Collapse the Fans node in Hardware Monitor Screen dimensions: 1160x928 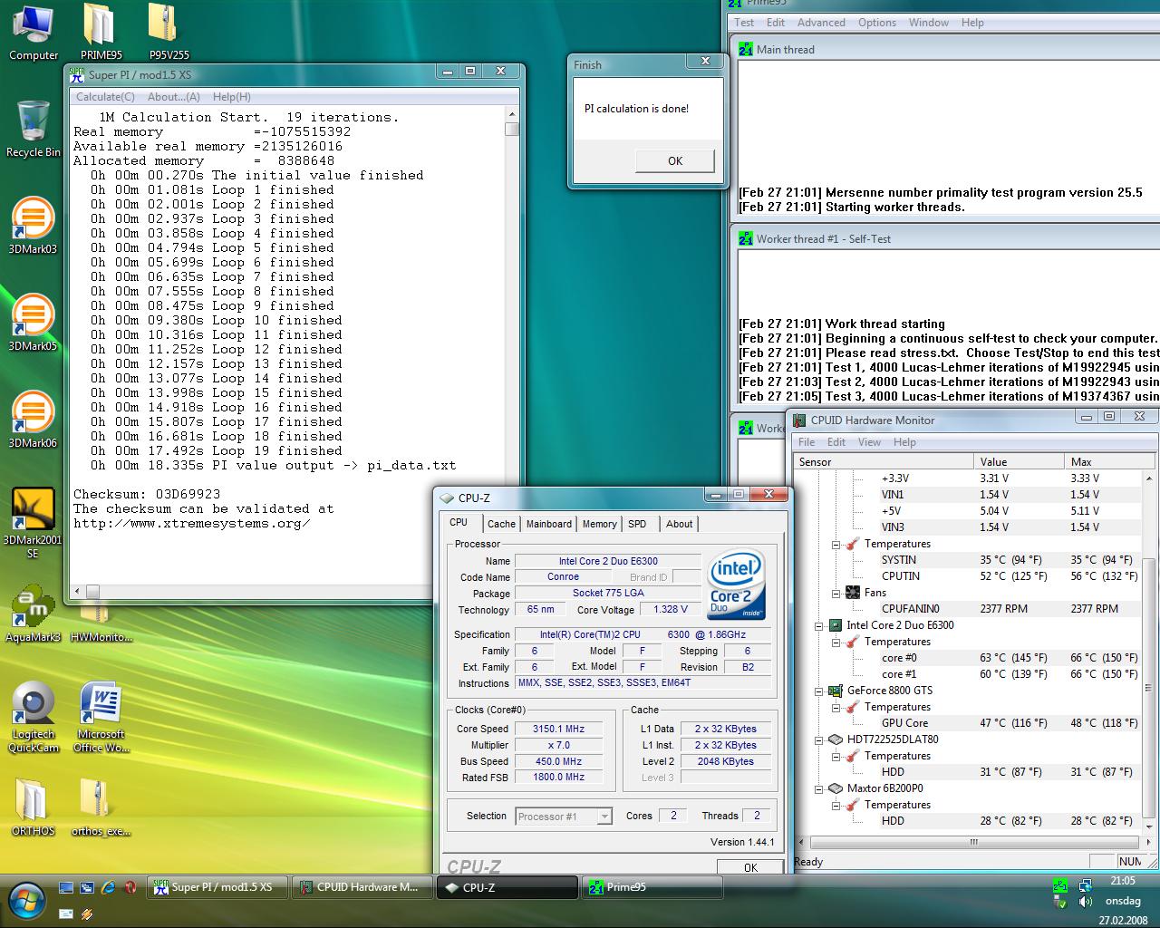coord(836,593)
